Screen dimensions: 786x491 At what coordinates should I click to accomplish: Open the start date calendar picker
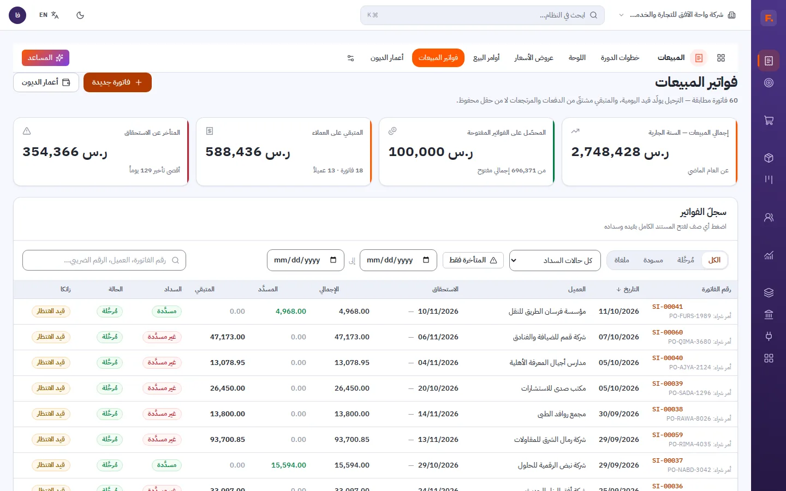coord(426,260)
